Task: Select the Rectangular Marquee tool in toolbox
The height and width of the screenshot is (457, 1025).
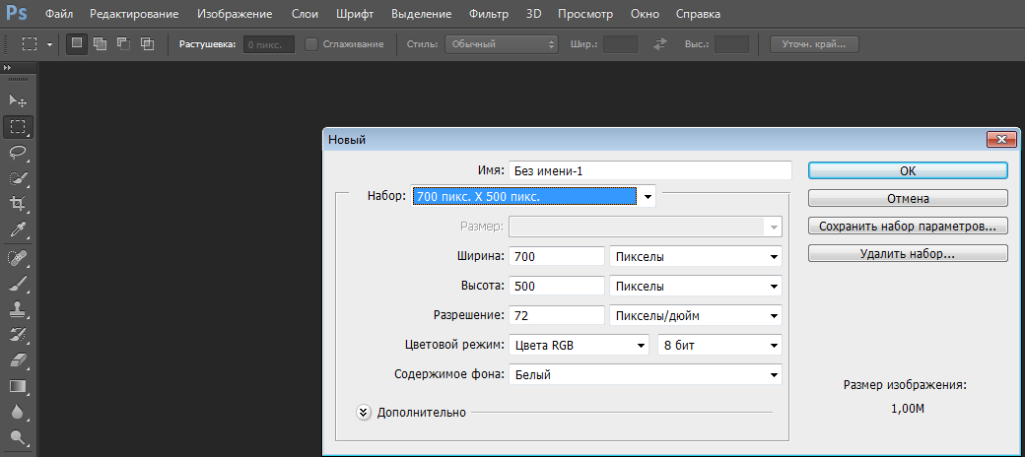Action: coord(18,127)
